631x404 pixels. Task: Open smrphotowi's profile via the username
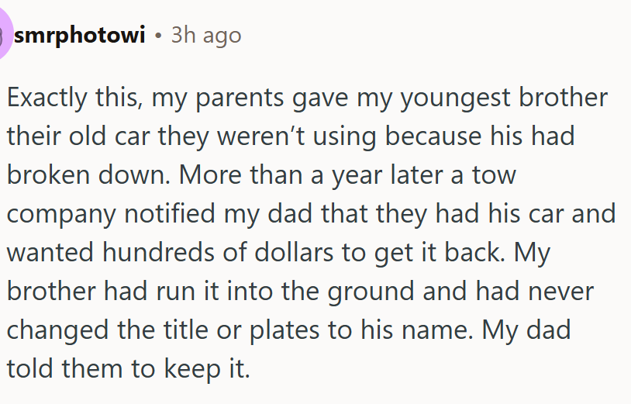[79, 36]
